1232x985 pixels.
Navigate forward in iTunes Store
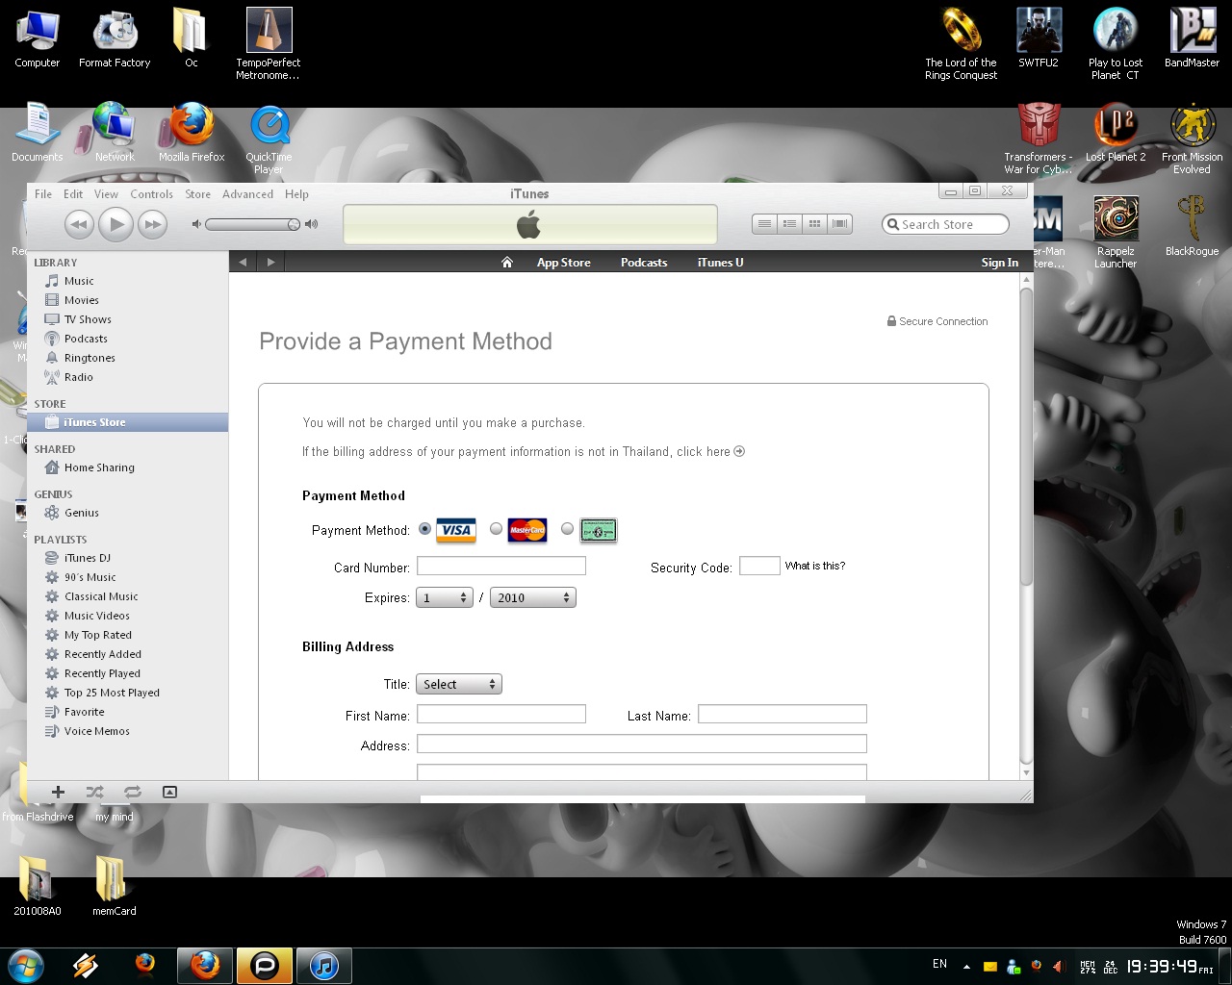[271, 262]
